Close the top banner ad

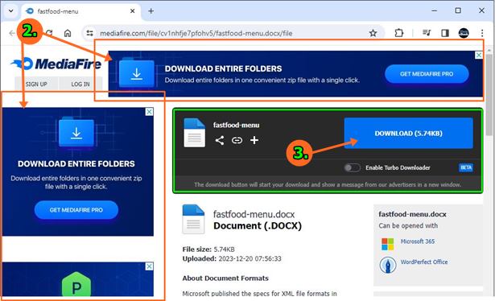[479, 55]
